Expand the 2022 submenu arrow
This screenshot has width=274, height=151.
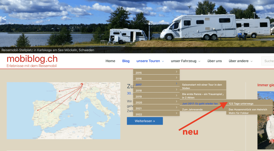[x=176, y=113]
